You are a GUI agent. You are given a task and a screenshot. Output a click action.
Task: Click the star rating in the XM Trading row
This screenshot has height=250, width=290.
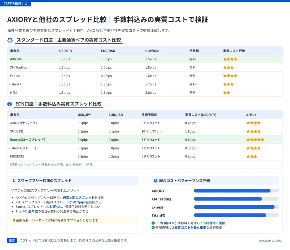coord(228,67)
